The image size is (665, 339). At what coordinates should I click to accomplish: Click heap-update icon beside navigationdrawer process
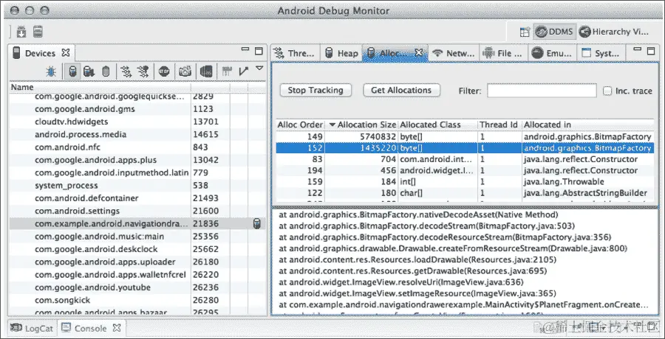(256, 224)
